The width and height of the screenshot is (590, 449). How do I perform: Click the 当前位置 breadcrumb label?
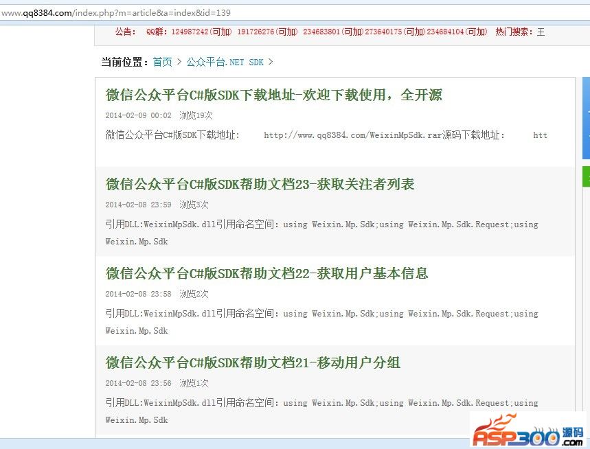124,62
